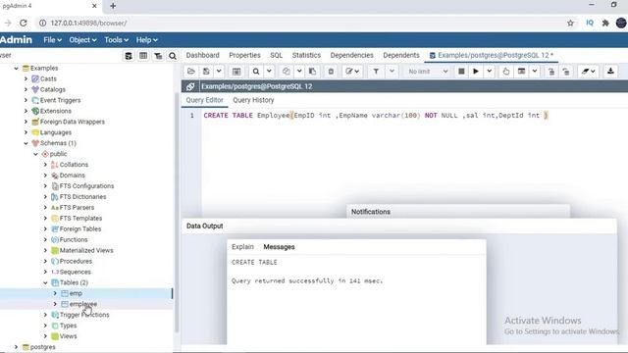This screenshot has width=628, height=353.
Task: Open the Tools menu
Action: [116, 40]
